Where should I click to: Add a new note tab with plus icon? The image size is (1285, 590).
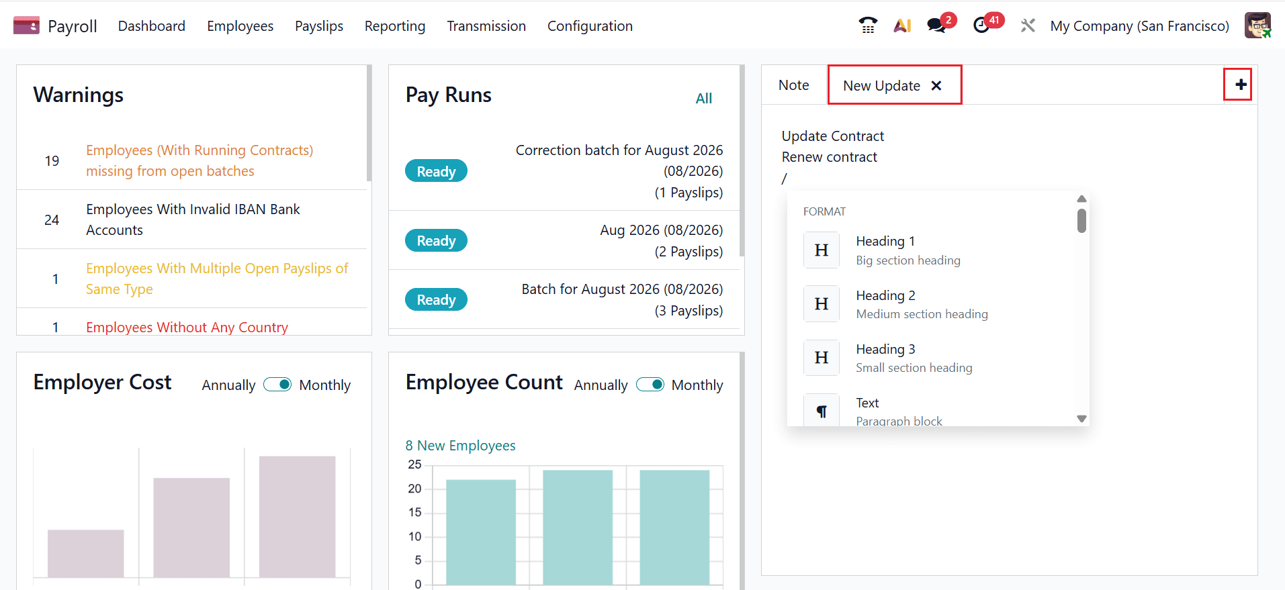tap(1240, 85)
